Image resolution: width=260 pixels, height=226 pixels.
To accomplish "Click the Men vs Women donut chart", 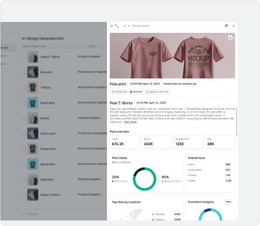I will click(x=144, y=179).
